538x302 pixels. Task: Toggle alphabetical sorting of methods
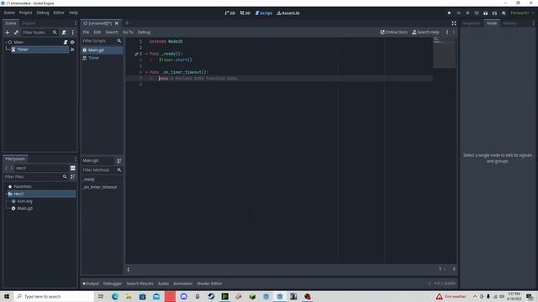point(119,160)
